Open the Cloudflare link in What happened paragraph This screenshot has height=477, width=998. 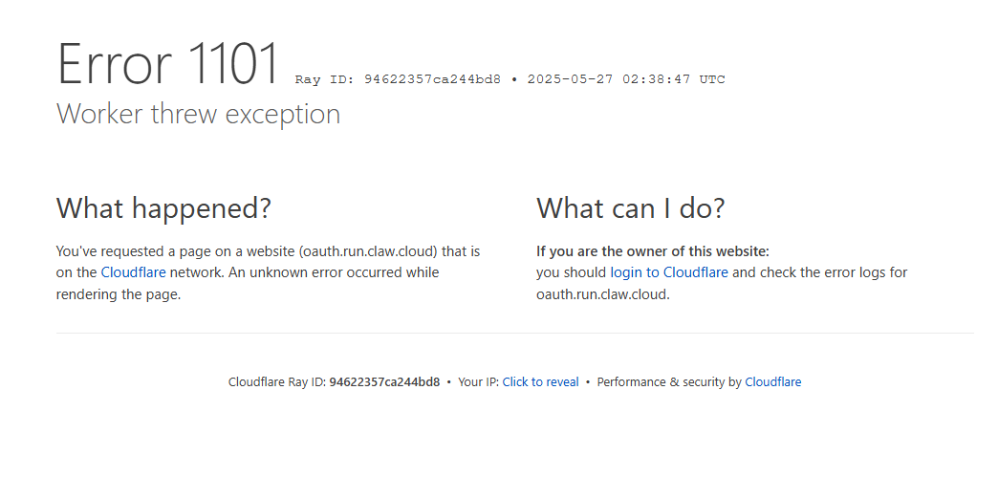[133, 272]
